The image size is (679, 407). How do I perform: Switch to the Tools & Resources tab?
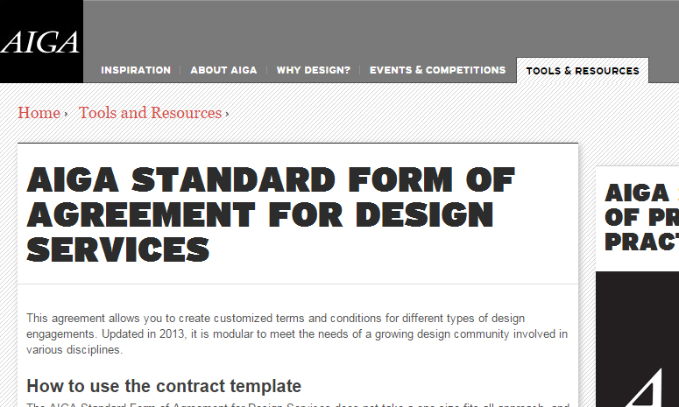[x=583, y=71]
